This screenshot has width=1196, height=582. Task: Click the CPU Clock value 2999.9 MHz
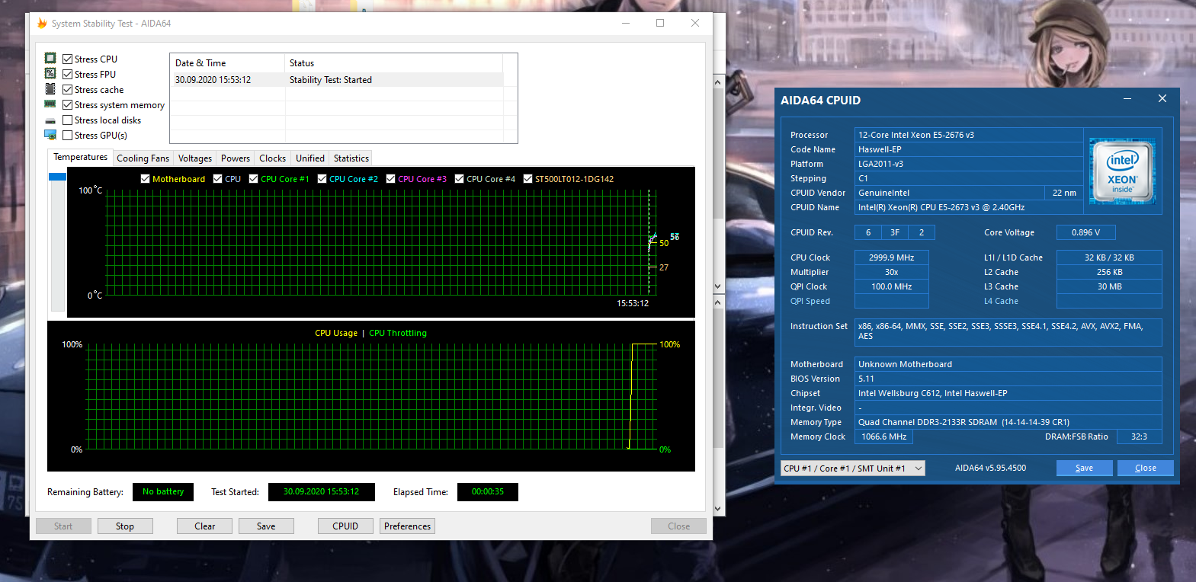pyautogui.click(x=892, y=257)
